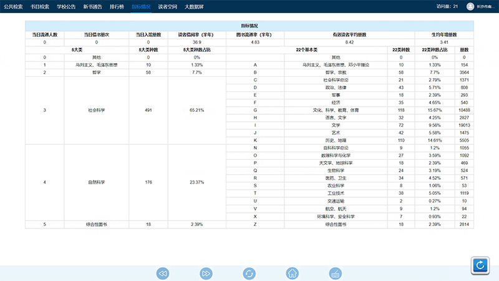499x281 pixels.
Task: Select the 自然科学 category cell
Action: coord(96,182)
